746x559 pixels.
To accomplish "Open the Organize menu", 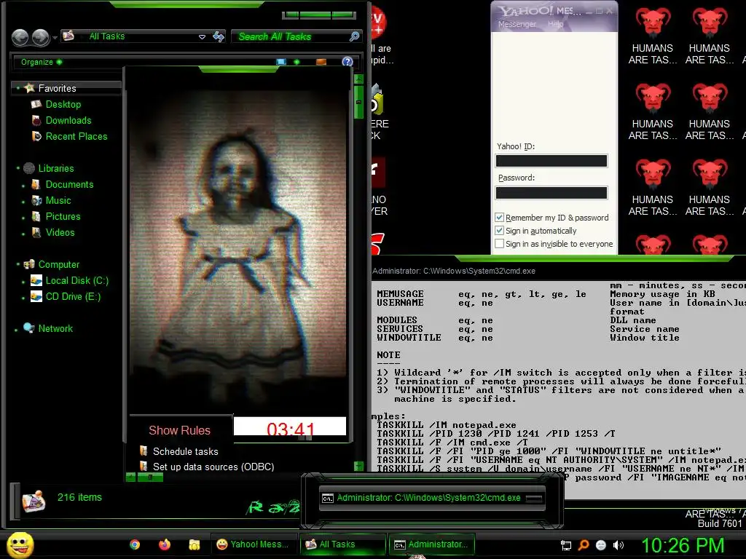I will click(x=41, y=62).
